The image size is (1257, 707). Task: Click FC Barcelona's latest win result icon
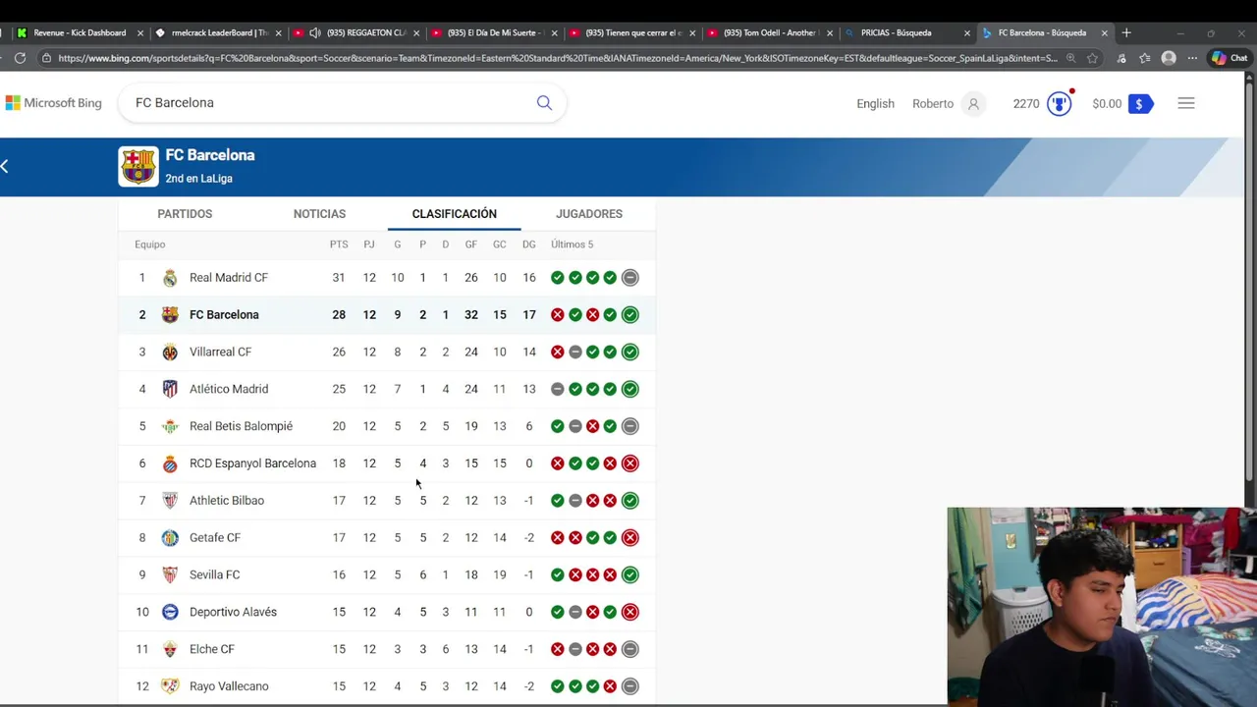(630, 315)
